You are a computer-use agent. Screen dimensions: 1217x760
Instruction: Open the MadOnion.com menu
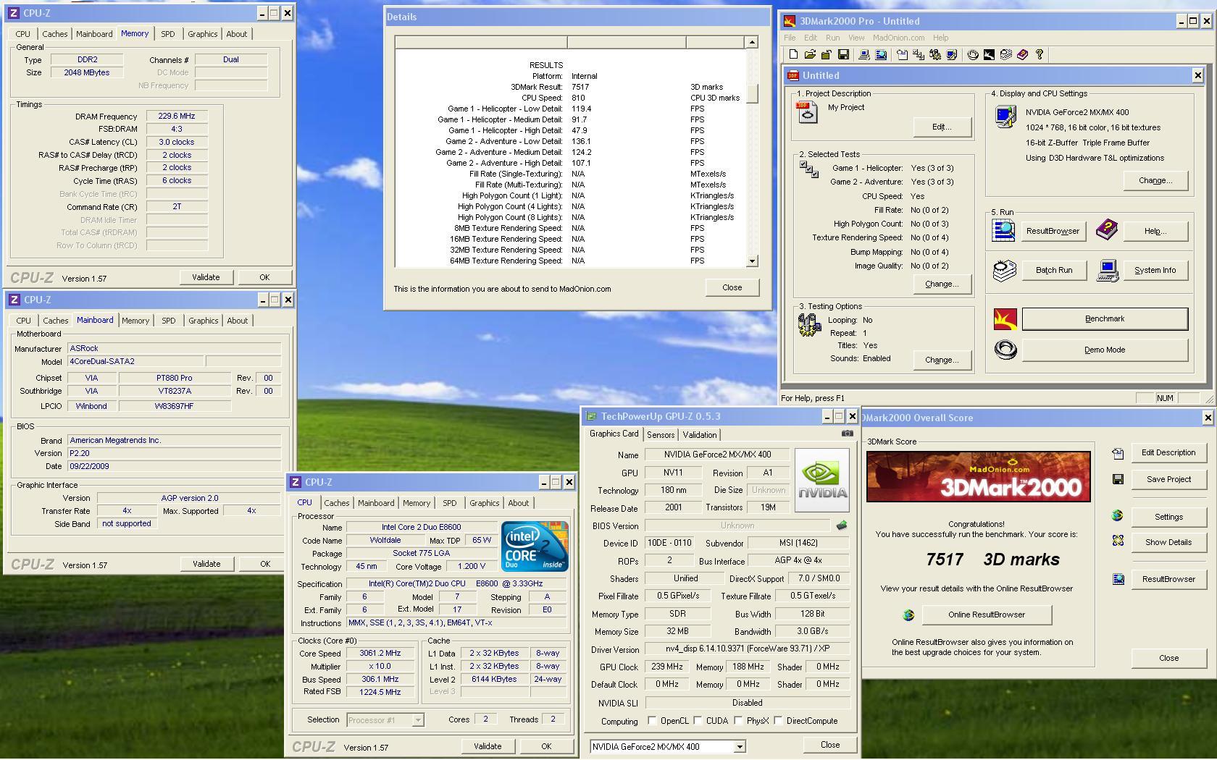coord(898,38)
